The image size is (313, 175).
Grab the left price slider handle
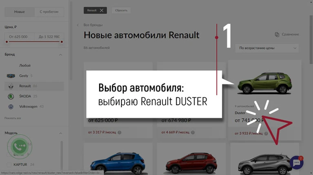point(7,42)
